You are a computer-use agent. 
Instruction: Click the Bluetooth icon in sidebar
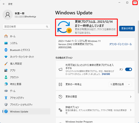pos(6,50)
